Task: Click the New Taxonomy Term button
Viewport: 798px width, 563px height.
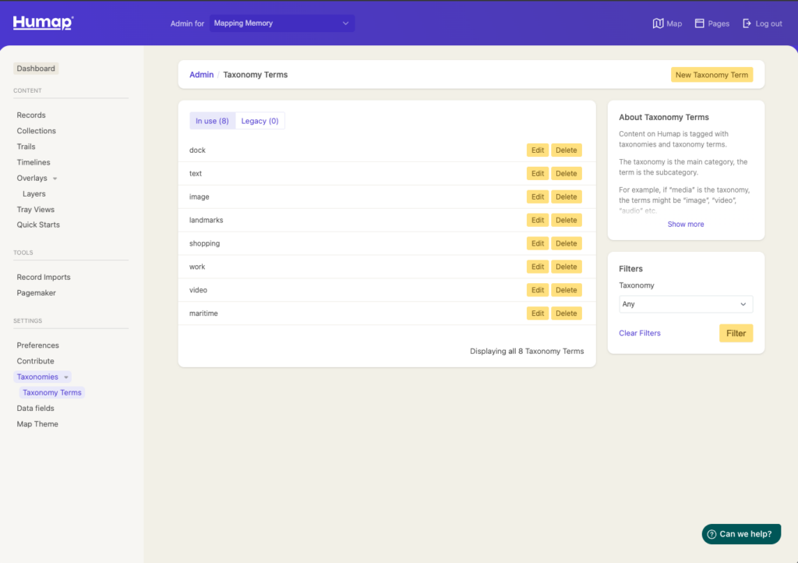Action: point(711,75)
